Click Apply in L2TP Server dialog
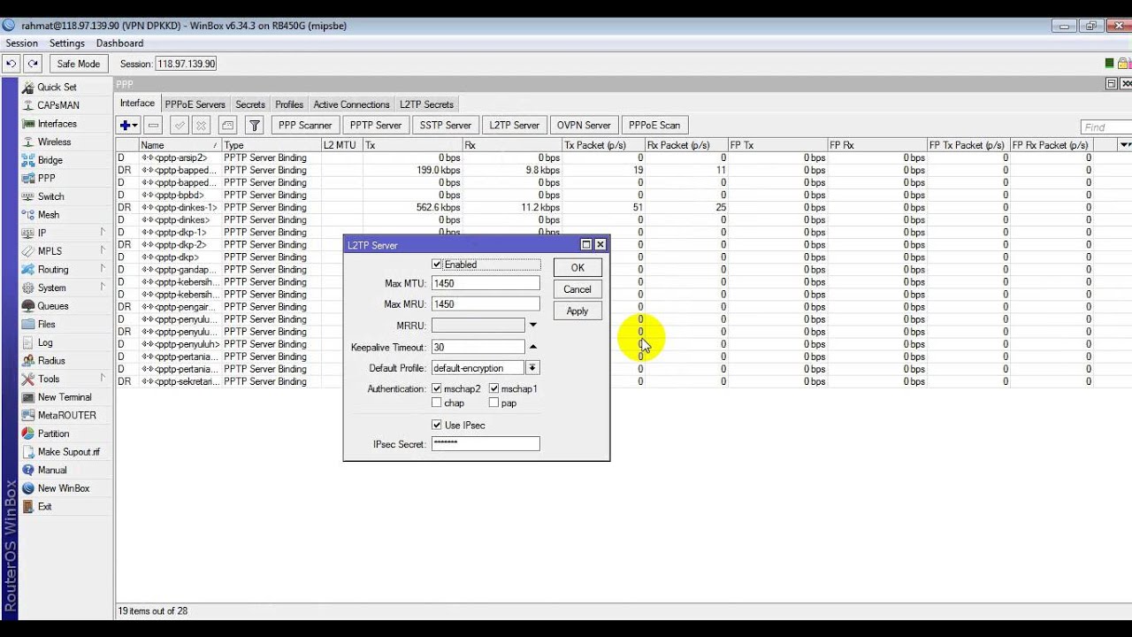 [577, 311]
